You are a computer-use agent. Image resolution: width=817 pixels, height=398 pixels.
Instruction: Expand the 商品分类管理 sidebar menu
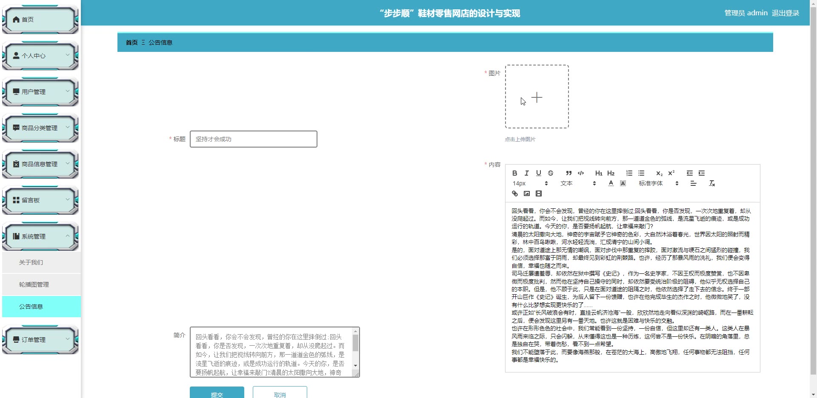pyautogui.click(x=40, y=128)
